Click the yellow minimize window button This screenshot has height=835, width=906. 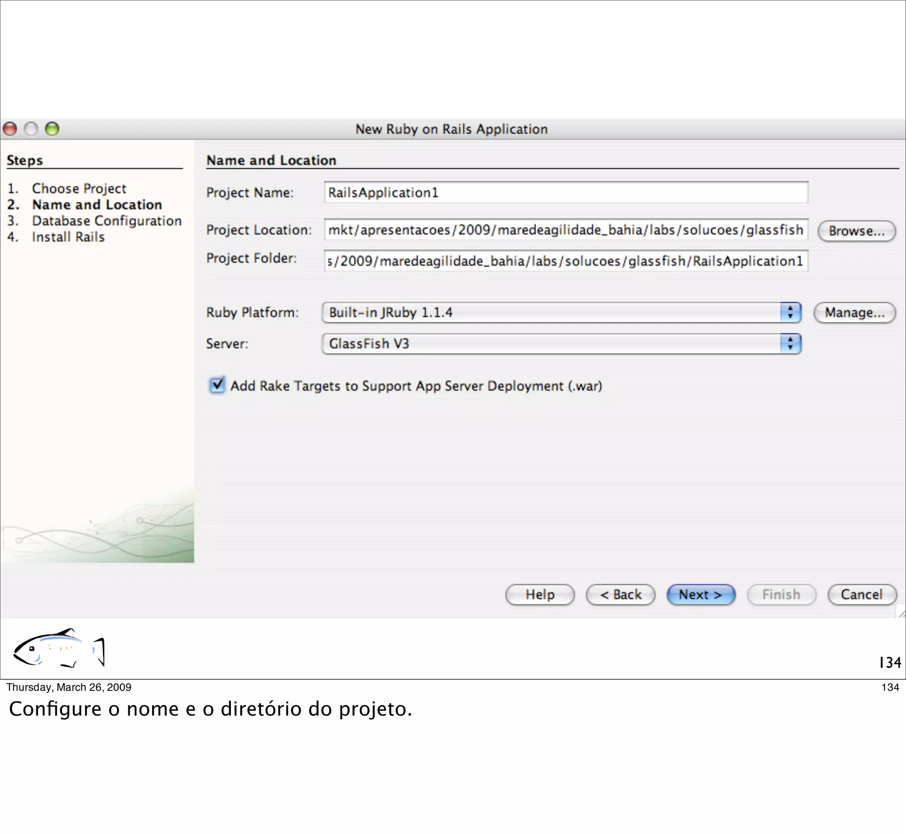[x=31, y=129]
